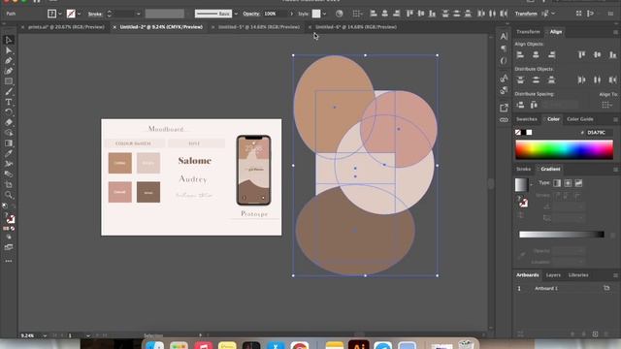The image size is (621, 349).
Task: Switch to the Swatches tab
Action: pos(526,119)
